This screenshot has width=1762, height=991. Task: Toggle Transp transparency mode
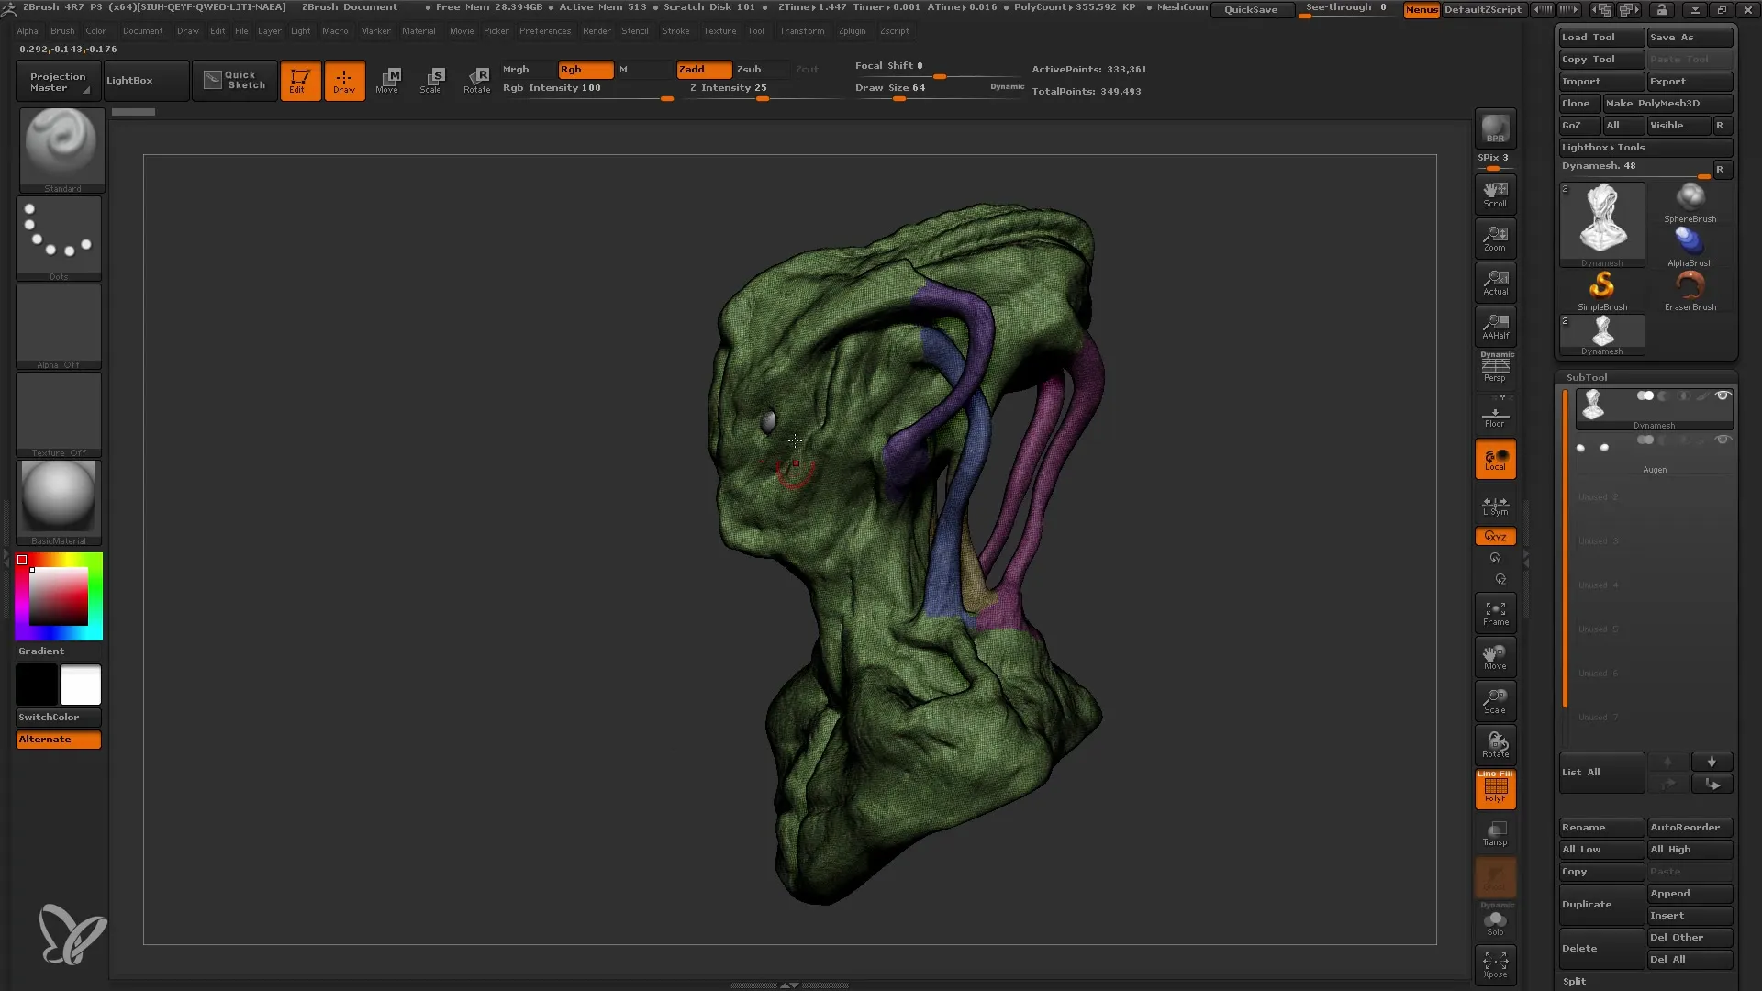tap(1495, 833)
